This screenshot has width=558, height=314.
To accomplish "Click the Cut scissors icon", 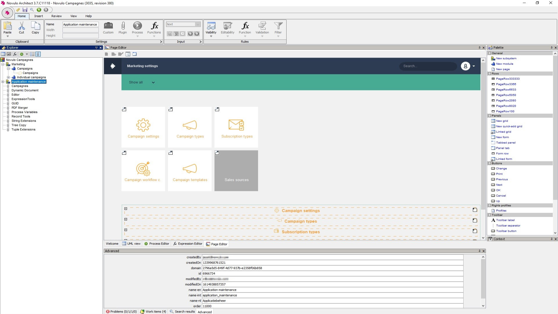I will pos(22,26).
